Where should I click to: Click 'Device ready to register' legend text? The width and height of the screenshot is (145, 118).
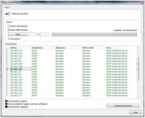pyautogui.click(x=17, y=101)
